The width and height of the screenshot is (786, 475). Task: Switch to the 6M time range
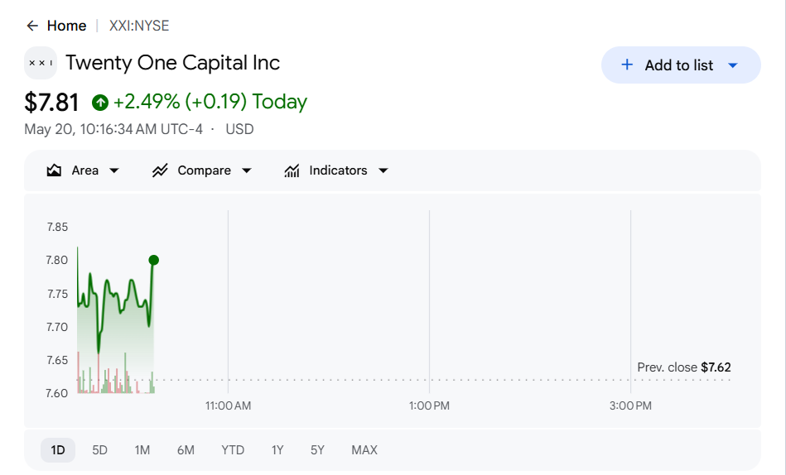pos(186,450)
